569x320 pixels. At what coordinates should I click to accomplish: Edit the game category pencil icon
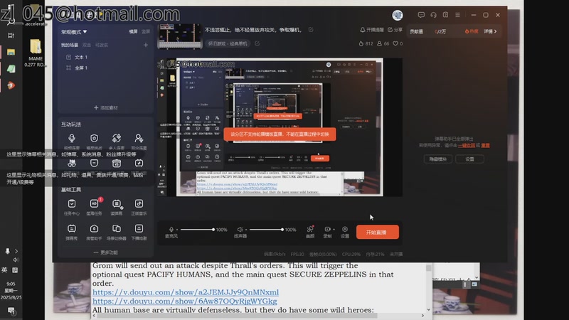(x=257, y=43)
